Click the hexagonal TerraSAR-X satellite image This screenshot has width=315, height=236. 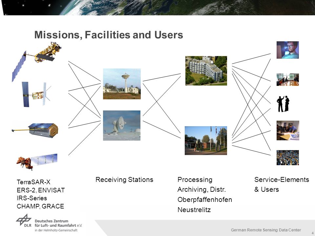click(35, 130)
